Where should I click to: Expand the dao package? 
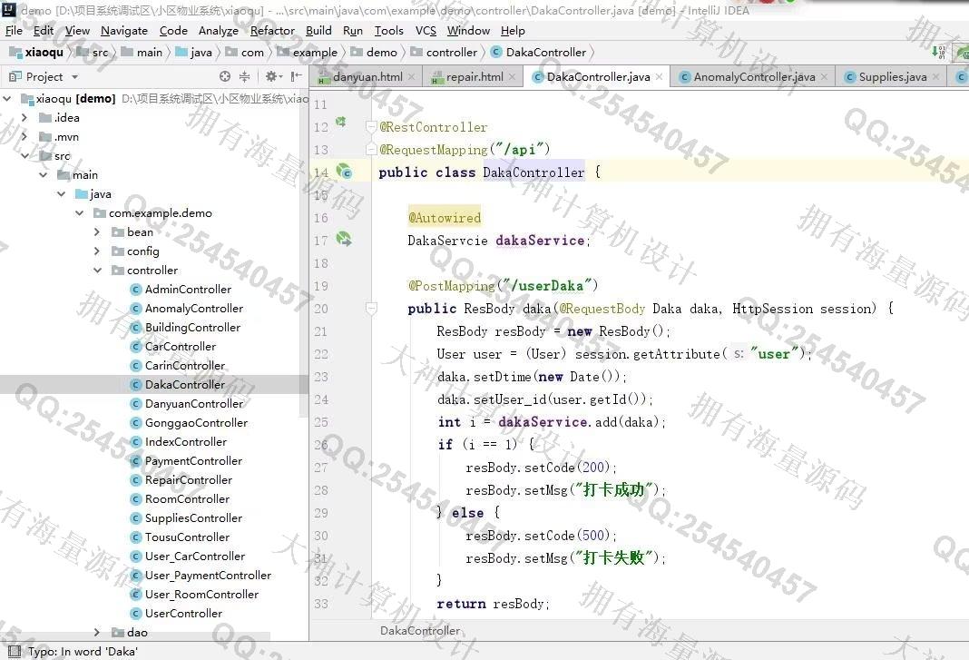(x=97, y=632)
